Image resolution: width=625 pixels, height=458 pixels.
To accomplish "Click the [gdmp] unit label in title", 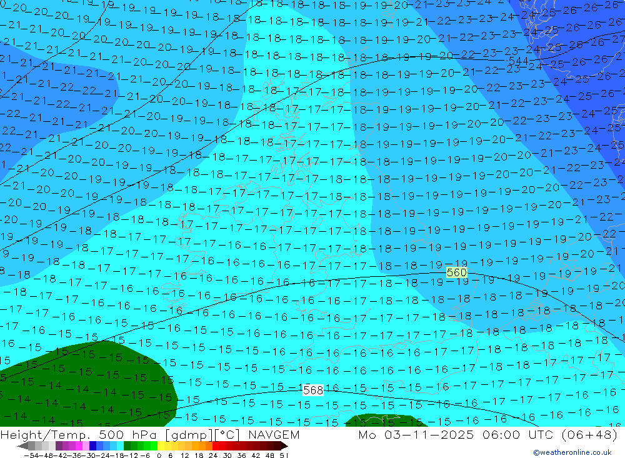I will (189, 435).
